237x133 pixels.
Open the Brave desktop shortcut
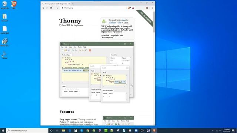(x=14, y=5)
